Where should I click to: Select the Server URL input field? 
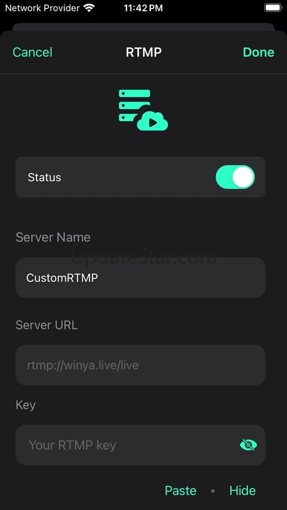tap(140, 365)
